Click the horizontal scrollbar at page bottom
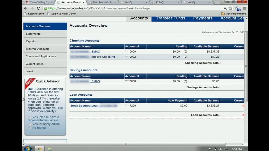The width and height of the screenshot is (269, 151). [126, 144]
